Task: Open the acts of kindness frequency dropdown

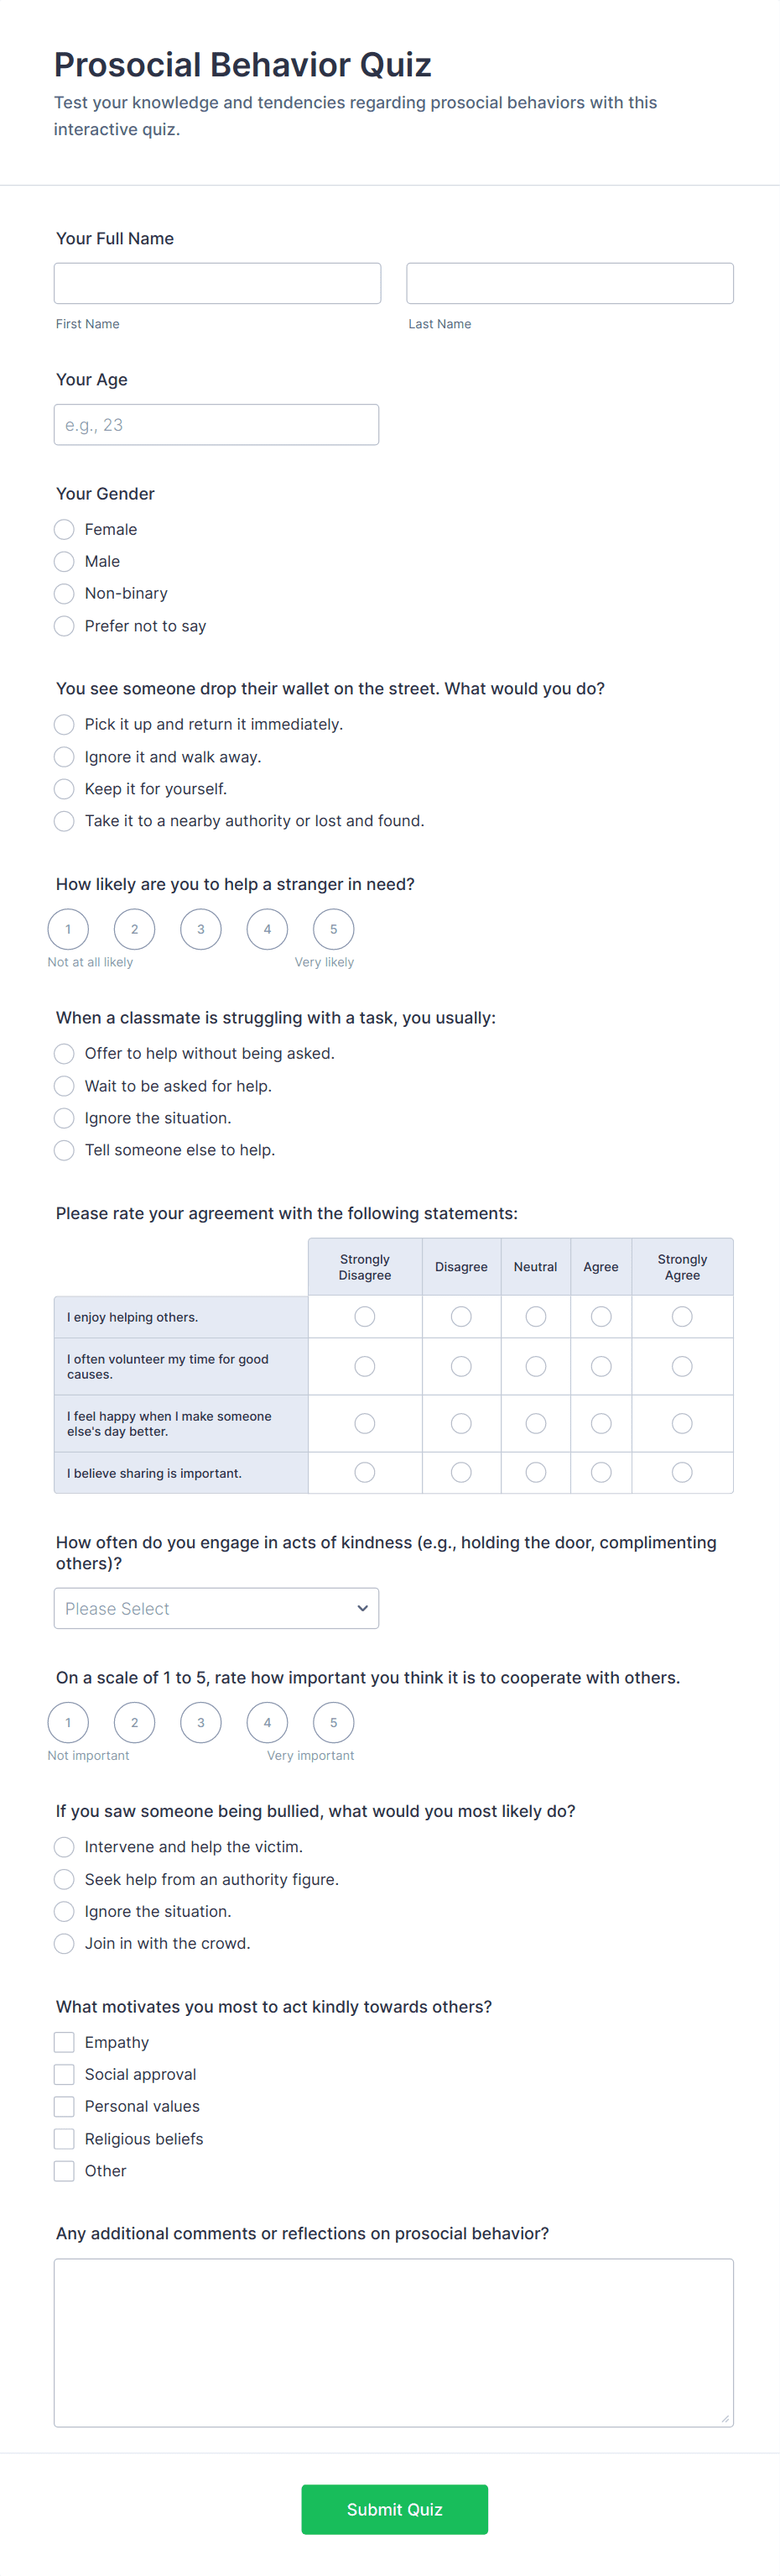Action: tap(216, 1608)
